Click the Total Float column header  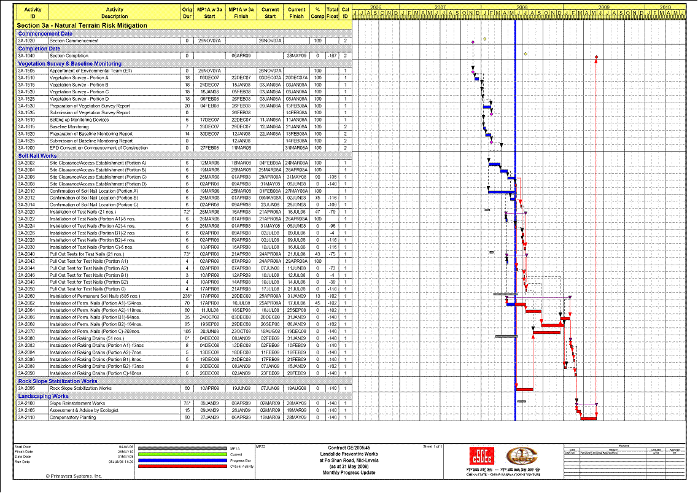pyautogui.click(x=332, y=13)
